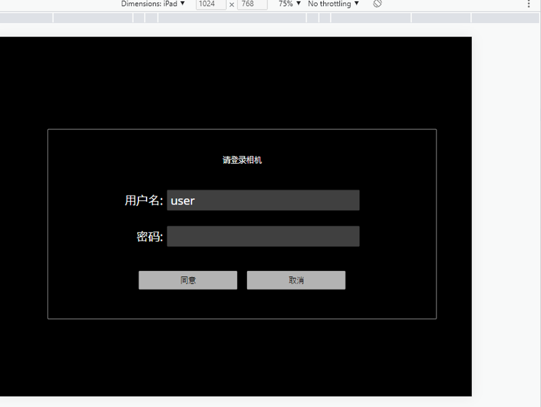
Task: Click the 取消 button
Action: [296, 280]
